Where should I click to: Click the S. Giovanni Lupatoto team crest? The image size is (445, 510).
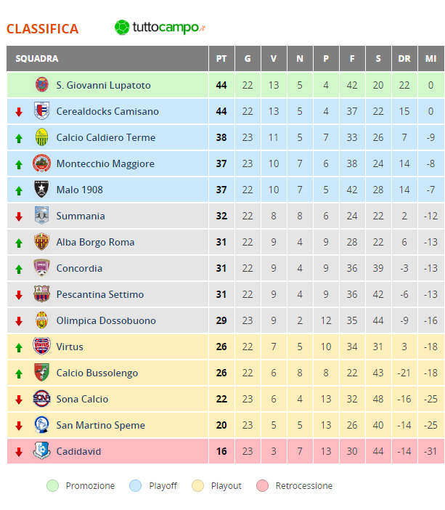41,85
